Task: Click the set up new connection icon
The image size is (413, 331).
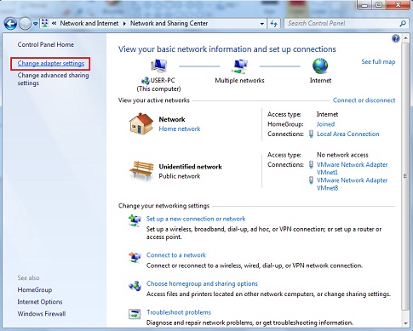Action: pos(135,220)
